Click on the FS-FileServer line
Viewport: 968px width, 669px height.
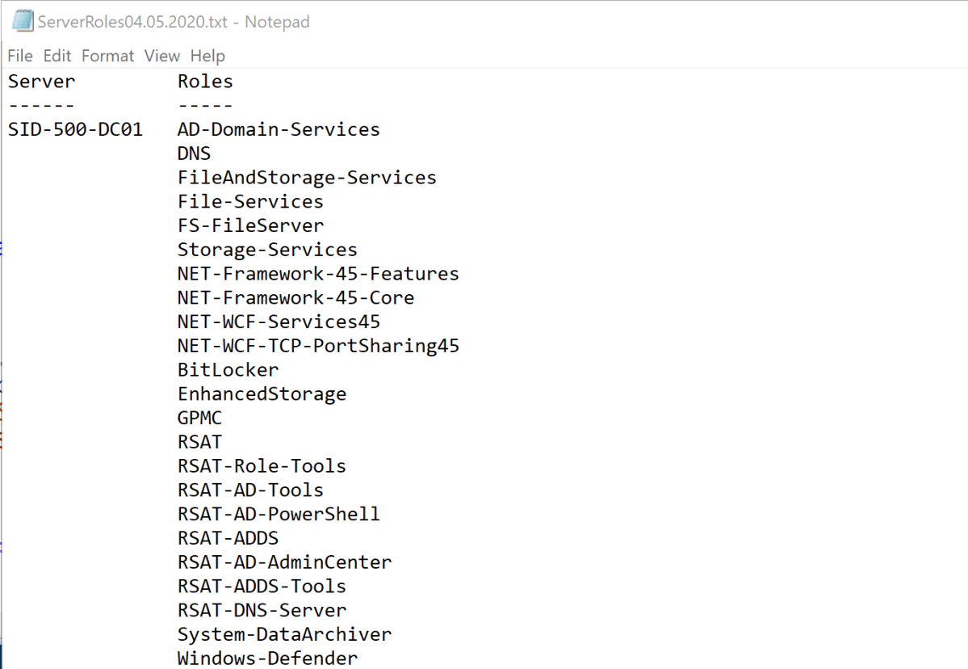pos(250,225)
